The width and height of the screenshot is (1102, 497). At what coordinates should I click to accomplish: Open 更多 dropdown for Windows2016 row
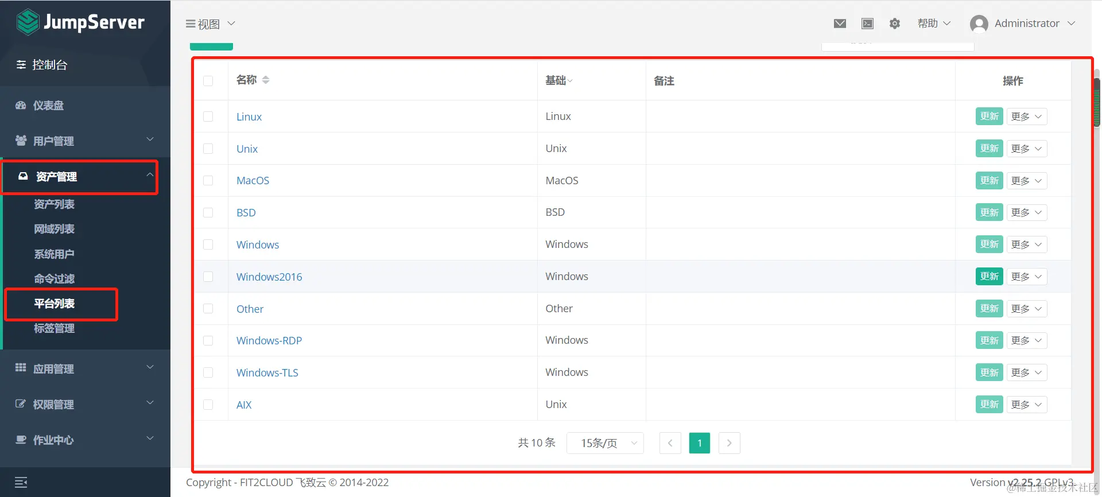[x=1027, y=277]
